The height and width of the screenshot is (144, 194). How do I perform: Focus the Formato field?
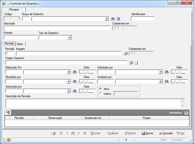[x=20, y=37]
